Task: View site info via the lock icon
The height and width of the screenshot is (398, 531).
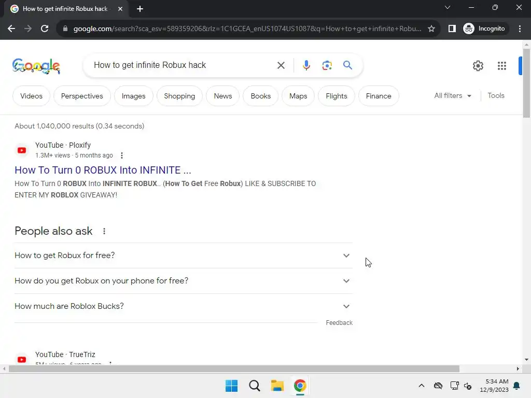Action: point(65,29)
